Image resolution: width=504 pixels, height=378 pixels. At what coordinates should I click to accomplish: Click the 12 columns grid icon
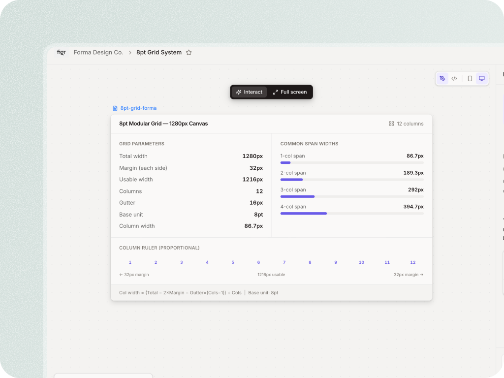pos(391,124)
